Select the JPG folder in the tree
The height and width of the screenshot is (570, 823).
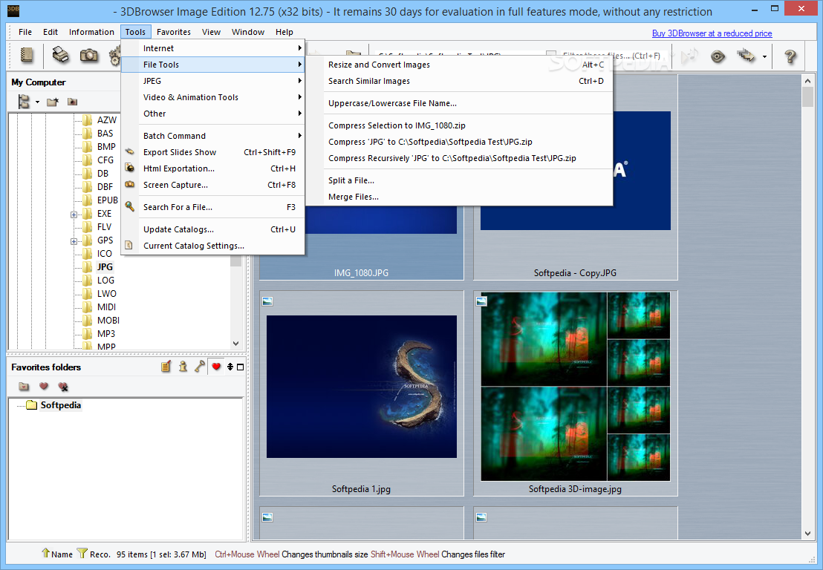(x=105, y=267)
